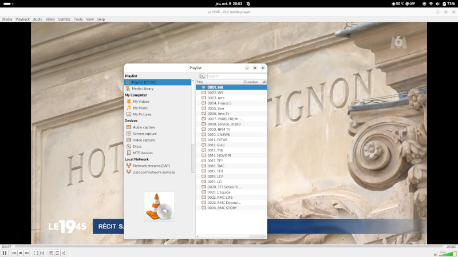The width and height of the screenshot is (458, 257).
Task: Toggle the playlist view button
Action: click(51, 253)
